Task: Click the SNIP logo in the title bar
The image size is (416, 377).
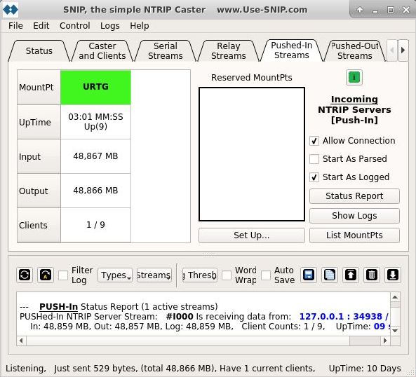Action: click(11, 10)
